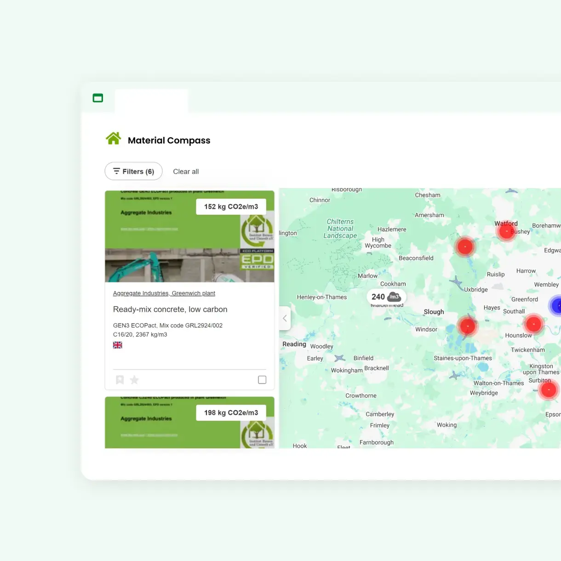561x561 pixels.
Task: Click Clear all filters
Action: point(186,172)
